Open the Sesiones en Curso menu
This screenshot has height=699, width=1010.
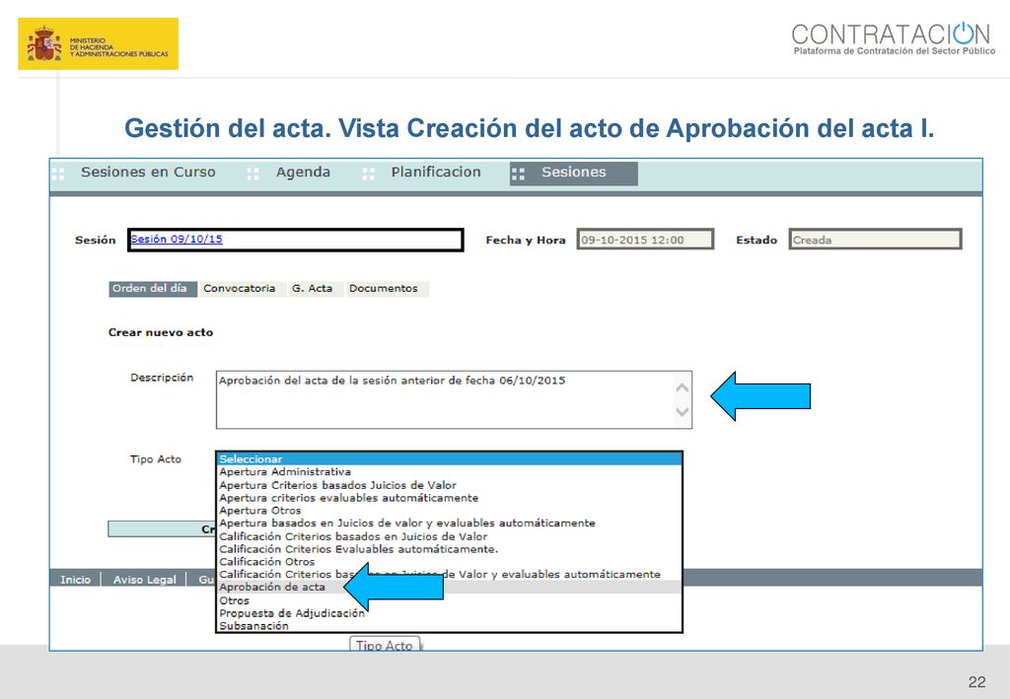pyautogui.click(x=148, y=173)
